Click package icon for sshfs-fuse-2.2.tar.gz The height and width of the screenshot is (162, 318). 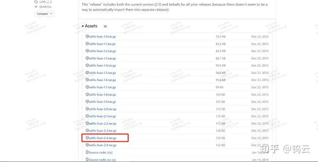click(87, 123)
